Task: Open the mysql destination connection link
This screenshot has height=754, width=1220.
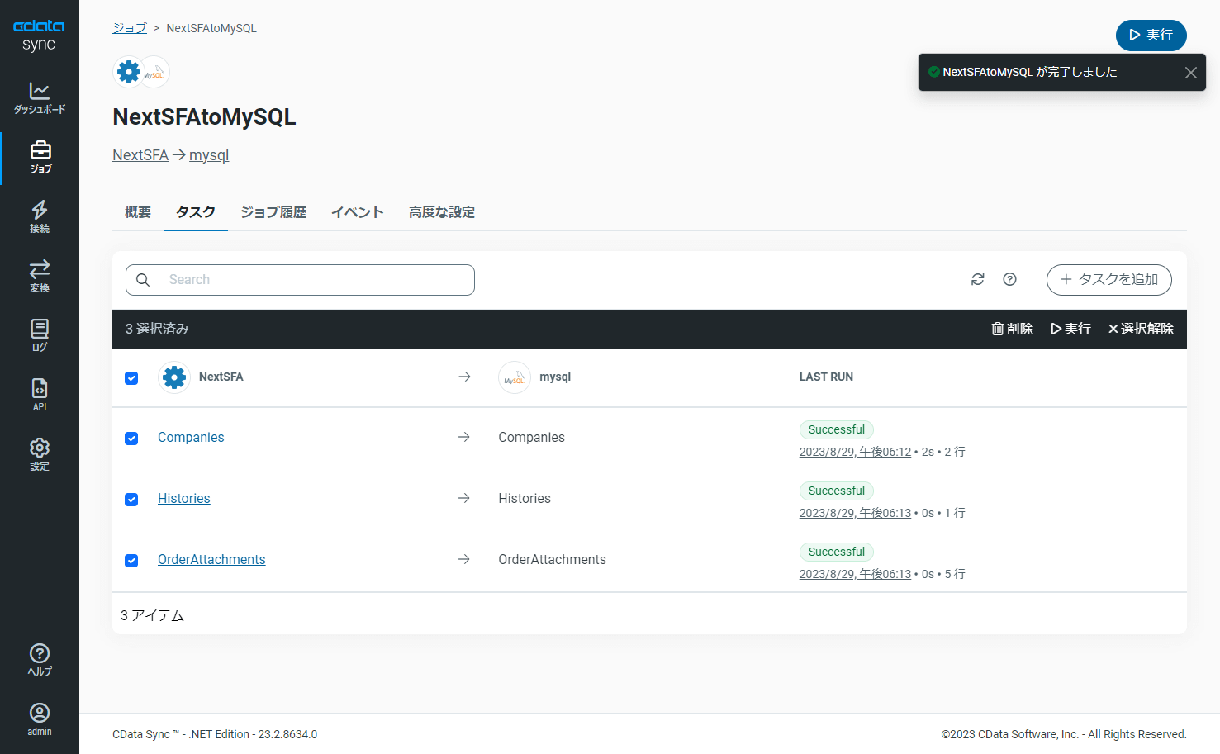Action: click(x=209, y=155)
